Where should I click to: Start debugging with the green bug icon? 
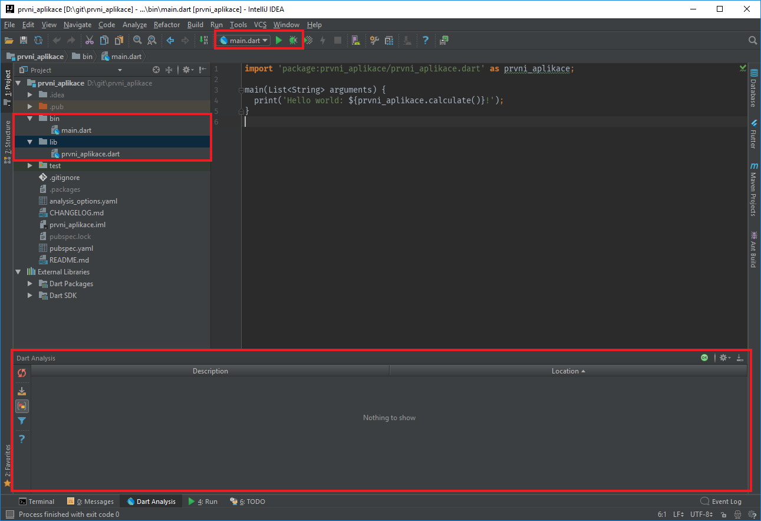point(293,40)
